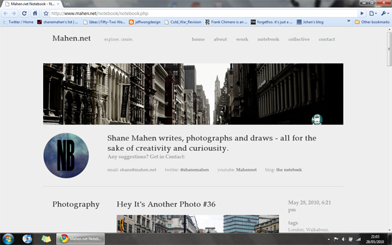Open the Ideas Fifty-Two Weeks bookmark
Viewport: 392px width, 245px height.
coord(104,22)
